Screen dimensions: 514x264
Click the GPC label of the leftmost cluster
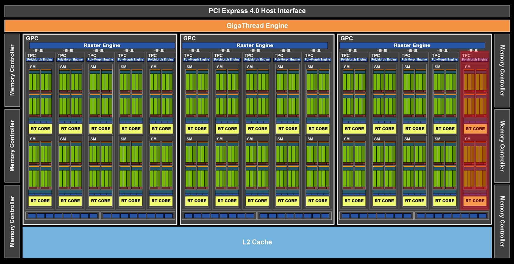point(32,38)
